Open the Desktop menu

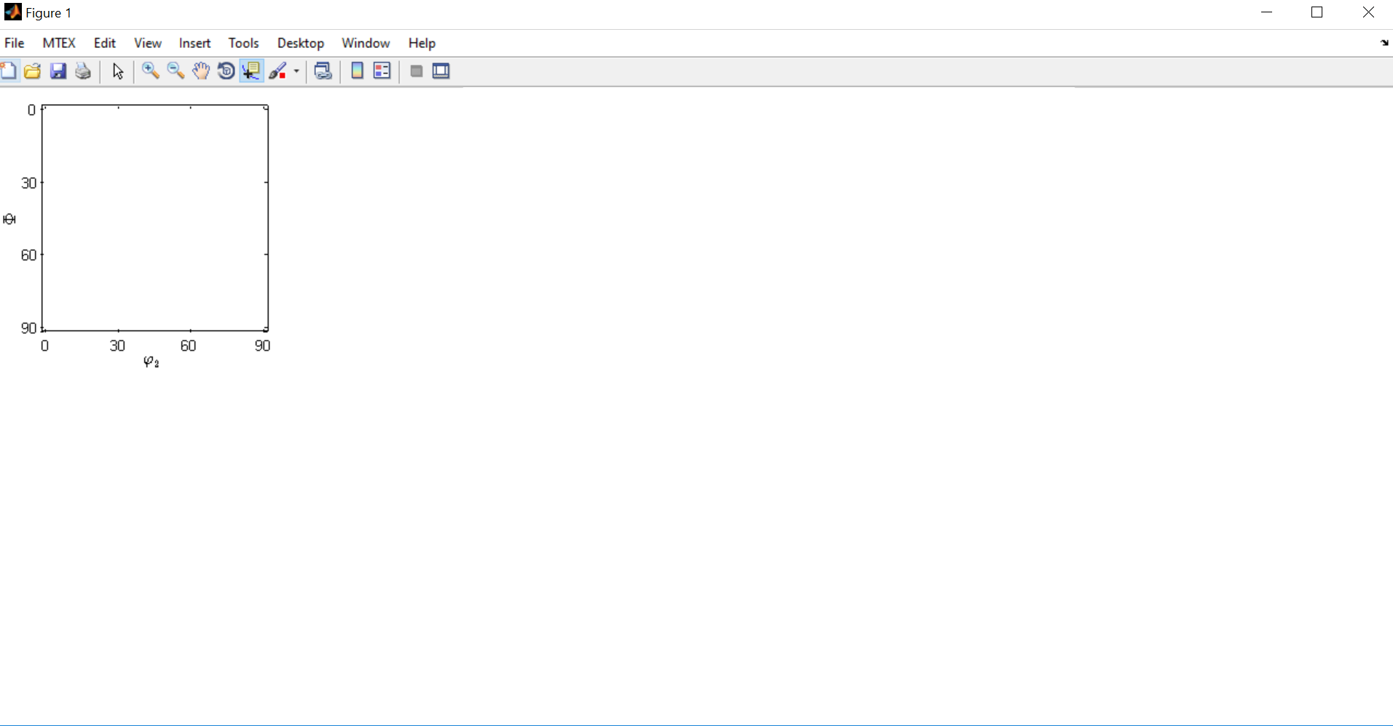[x=300, y=43]
